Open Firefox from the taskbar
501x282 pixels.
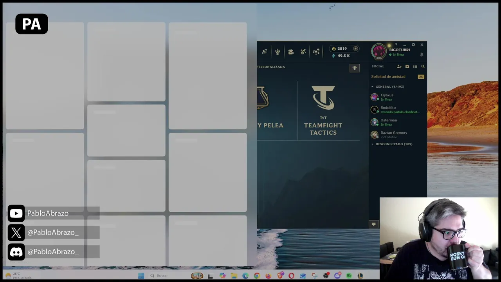click(x=268, y=276)
